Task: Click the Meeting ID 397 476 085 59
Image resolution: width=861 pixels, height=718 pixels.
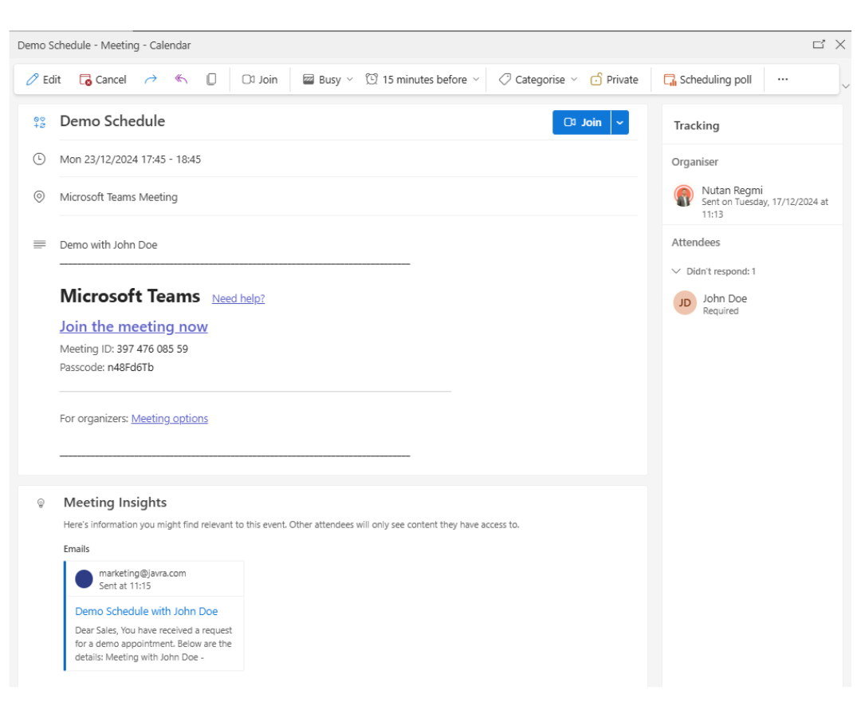Action: click(x=124, y=349)
